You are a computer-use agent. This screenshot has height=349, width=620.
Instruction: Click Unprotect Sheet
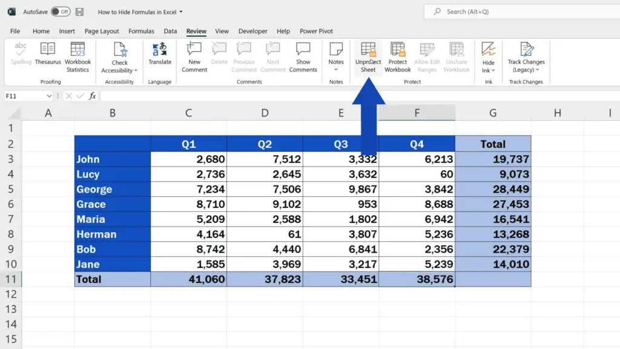tap(368, 58)
